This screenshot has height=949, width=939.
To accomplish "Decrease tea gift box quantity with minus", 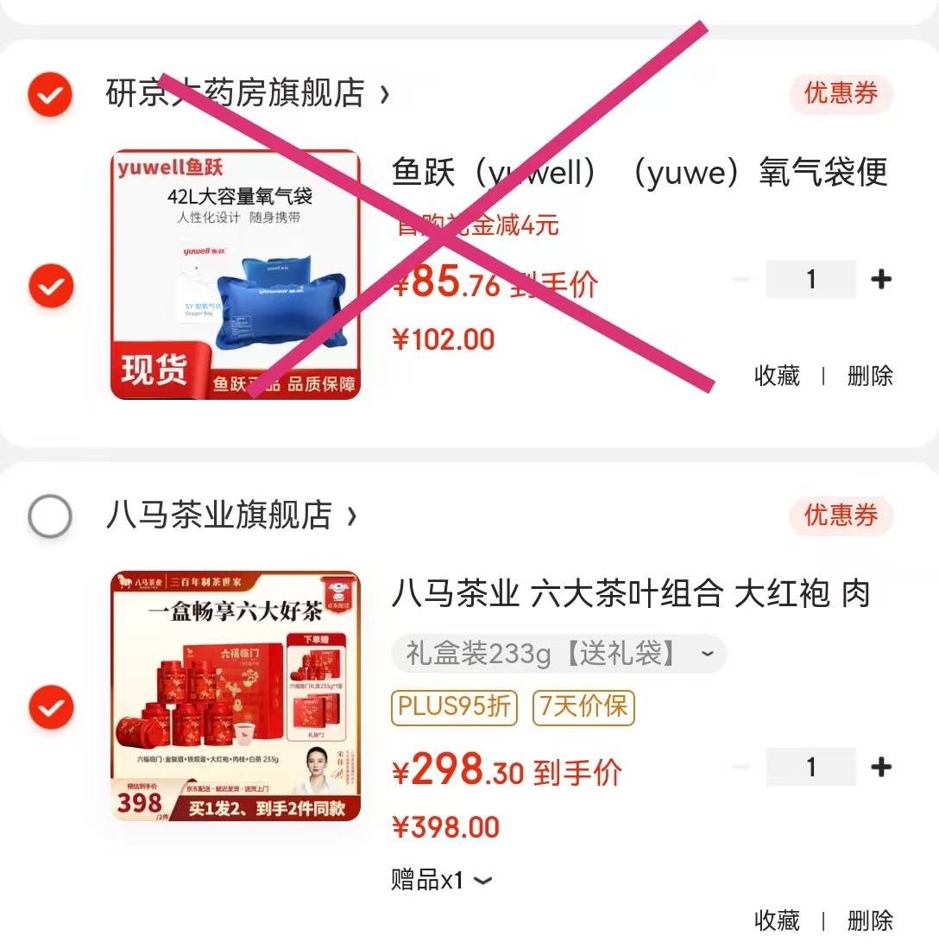I will [741, 767].
